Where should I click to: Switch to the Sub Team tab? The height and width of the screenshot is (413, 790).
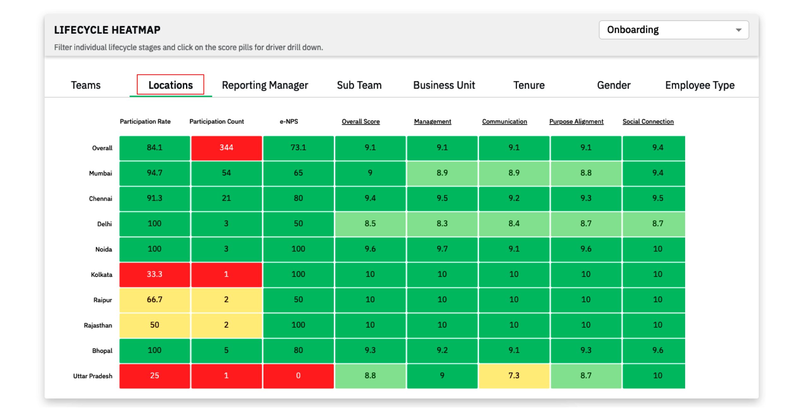coord(359,85)
